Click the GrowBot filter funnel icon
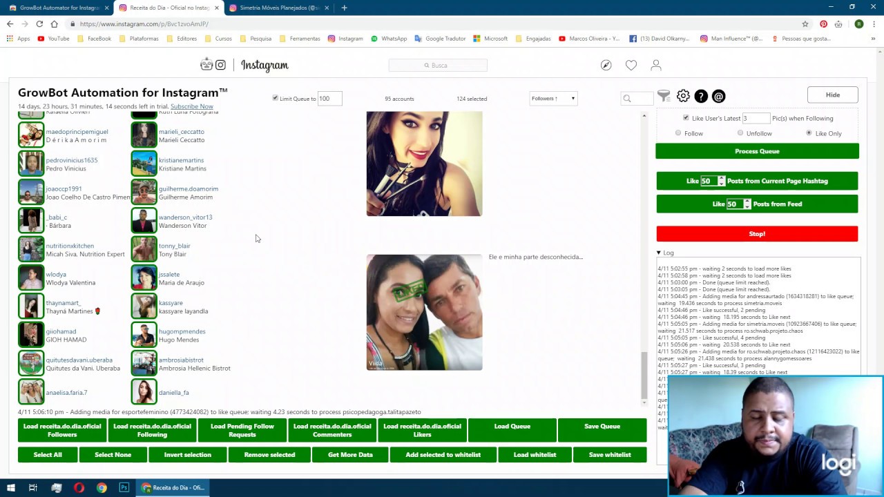The width and height of the screenshot is (884, 497). pos(664,97)
